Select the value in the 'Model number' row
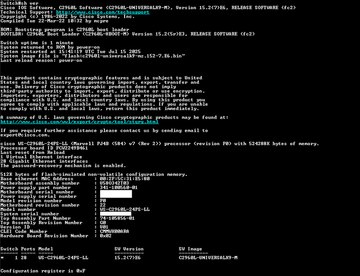 125,209
